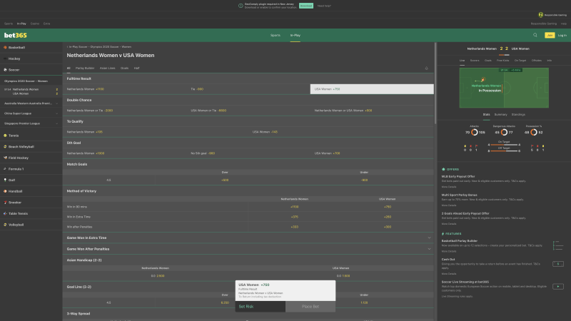Click the Responsible Gaming badge icon

[x=541, y=14]
